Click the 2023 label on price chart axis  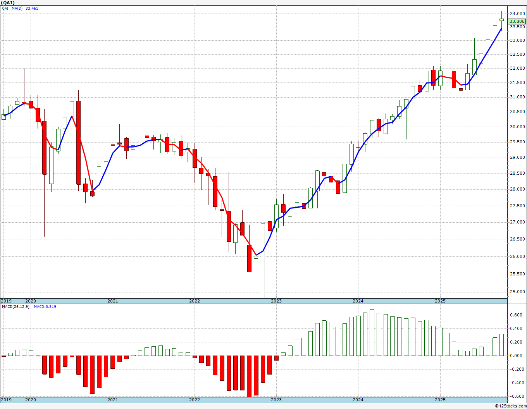276,301
